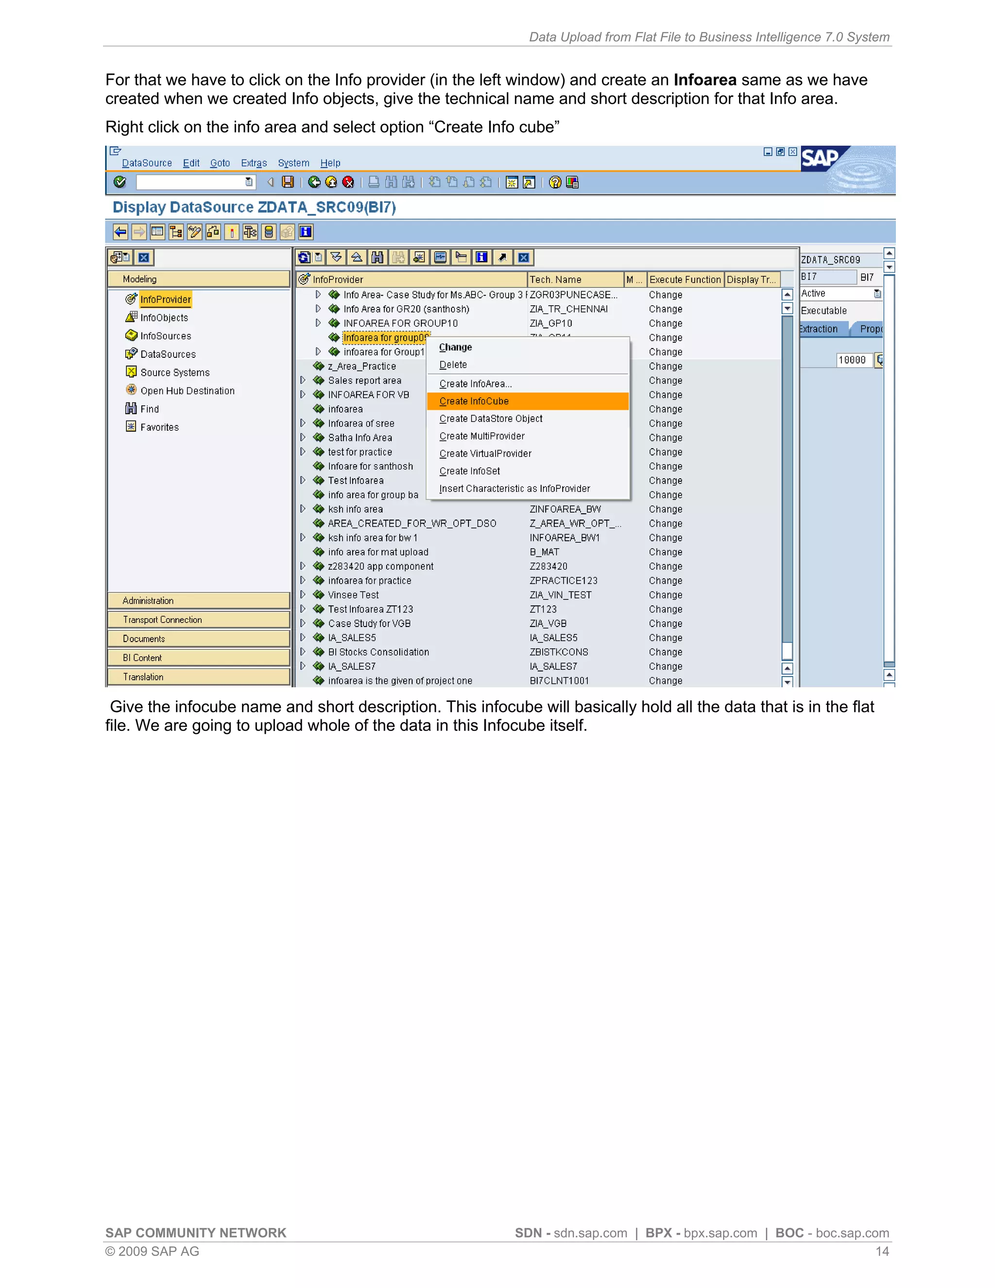
Task: Click the Generate Shortcut icon
Action: 529,182
